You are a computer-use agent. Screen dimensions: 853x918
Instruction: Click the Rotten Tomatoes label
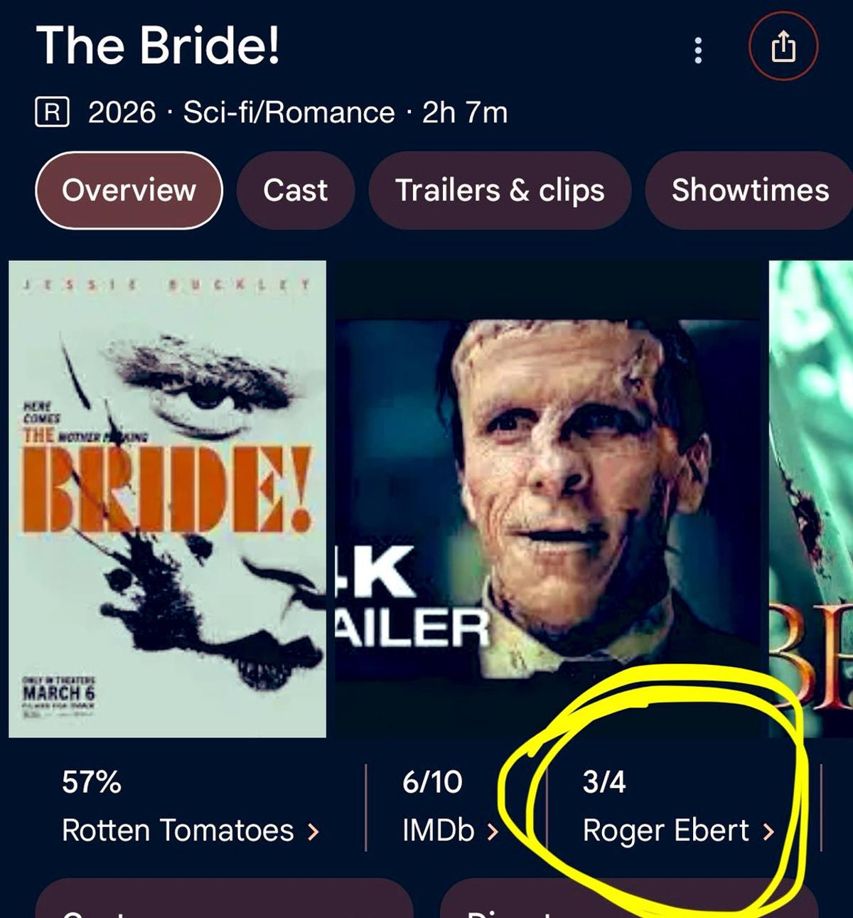[x=178, y=831]
